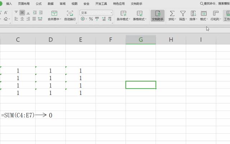Toggle top vertical alignment
The height and width of the screenshot is (144, 230).
(x=16, y=13)
